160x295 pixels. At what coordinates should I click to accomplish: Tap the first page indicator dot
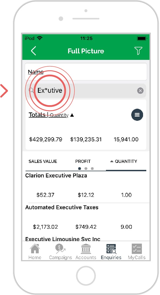(x=80, y=168)
